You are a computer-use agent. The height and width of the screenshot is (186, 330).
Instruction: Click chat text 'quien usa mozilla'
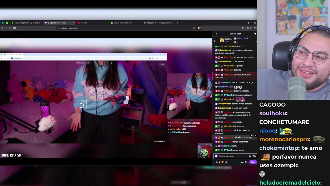[x=242, y=91]
